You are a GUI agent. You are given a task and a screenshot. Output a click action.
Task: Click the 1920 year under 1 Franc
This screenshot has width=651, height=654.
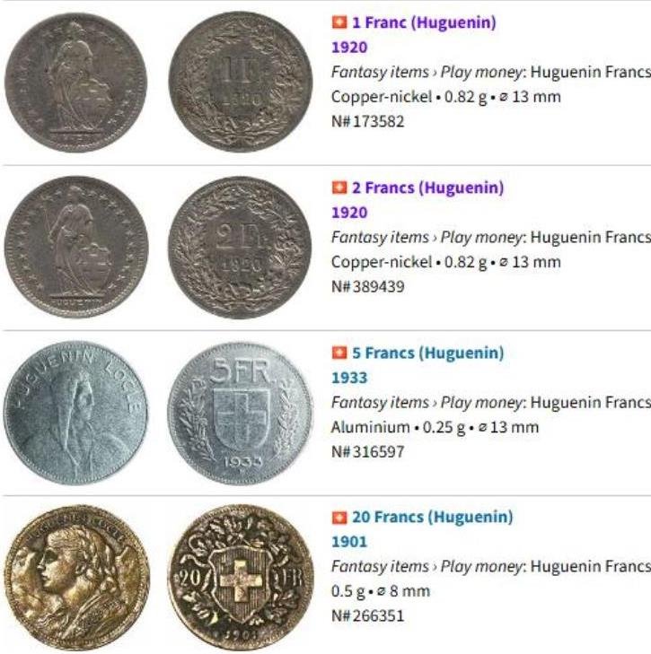coord(349,48)
